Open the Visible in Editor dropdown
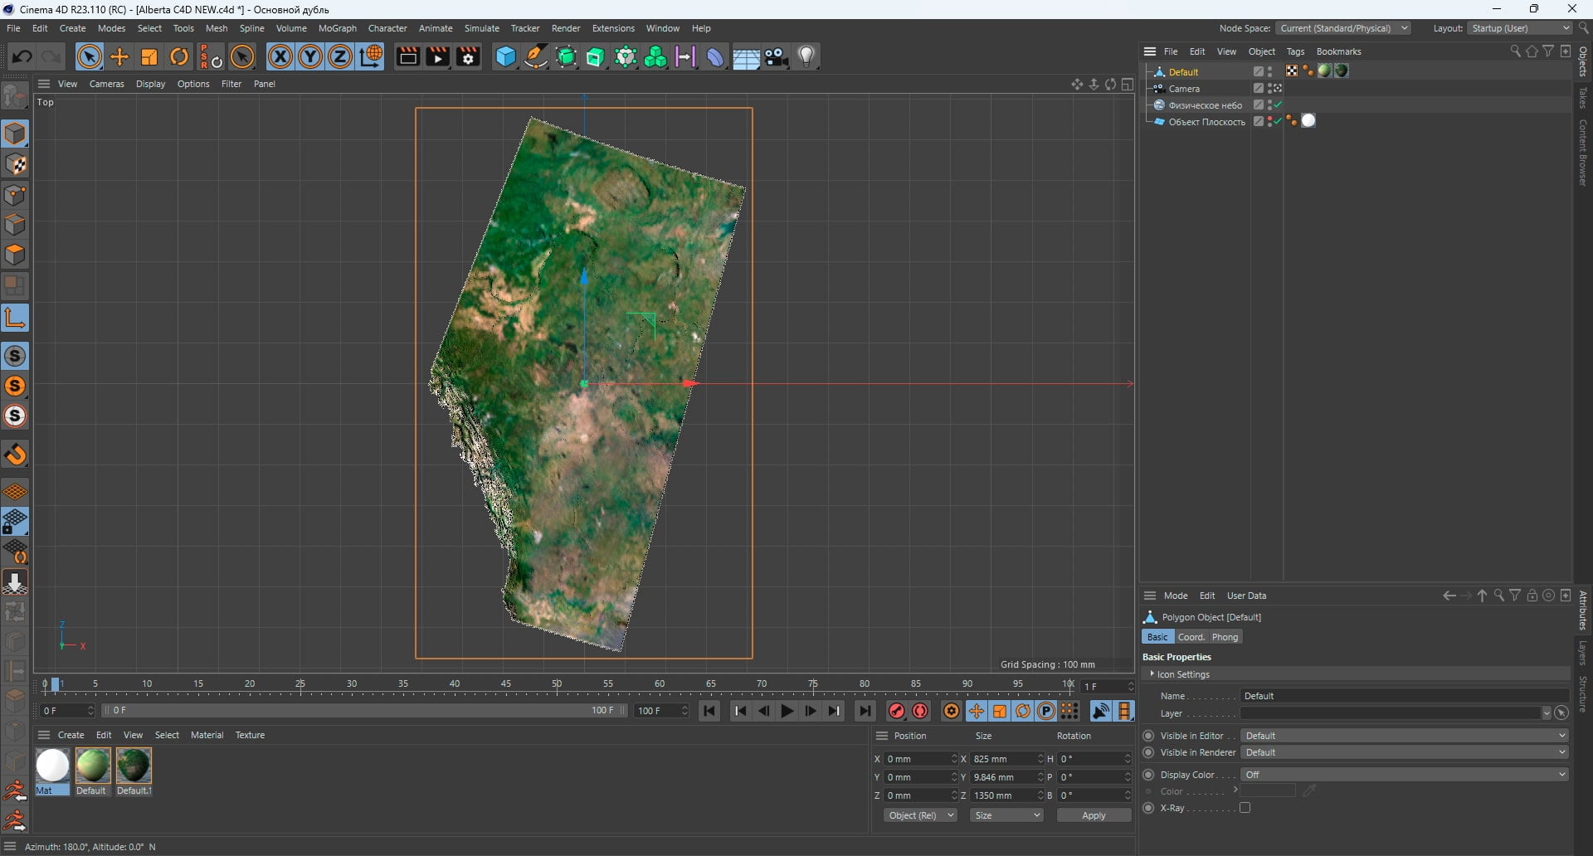This screenshot has height=856, width=1593. pos(1405,736)
